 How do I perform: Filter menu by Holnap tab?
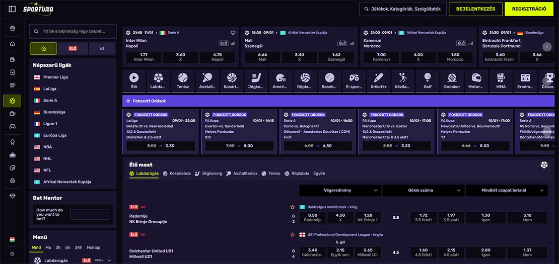point(94,247)
